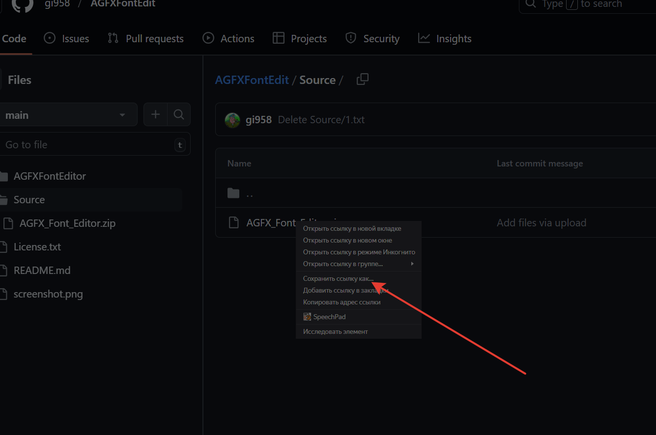The width and height of the screenshot is (656, 435).
Task: Open gi958 author link in commit row
Action: pos(258,120)
